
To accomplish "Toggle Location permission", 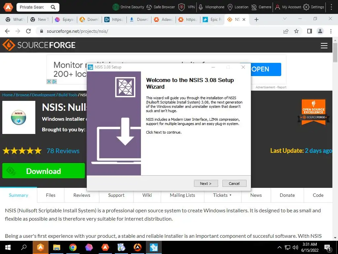I will click(x=238, y=7).
